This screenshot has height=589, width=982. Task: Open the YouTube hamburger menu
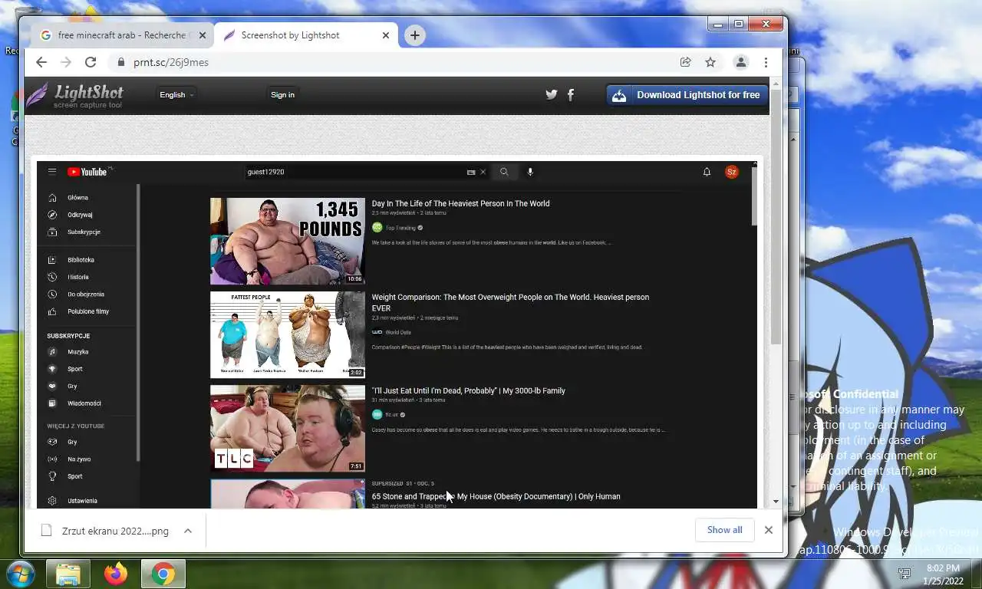coord(52,172)
